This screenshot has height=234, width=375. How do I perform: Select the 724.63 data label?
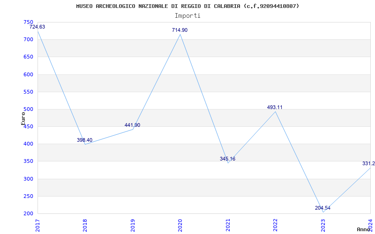[37, 27]
